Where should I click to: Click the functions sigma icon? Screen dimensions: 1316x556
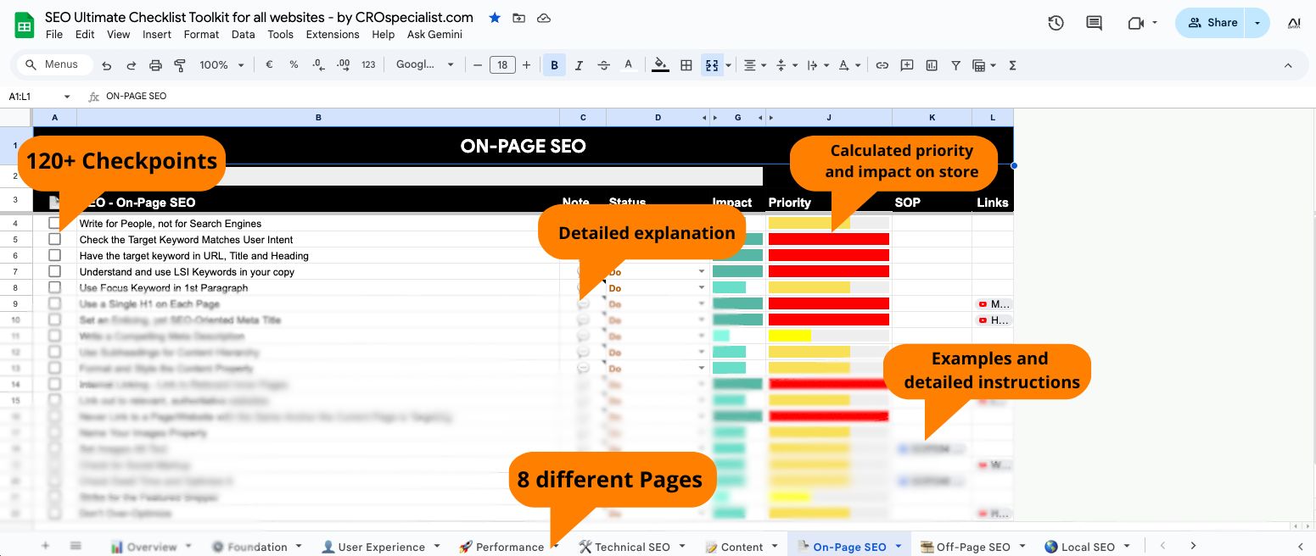(1012, 65)
